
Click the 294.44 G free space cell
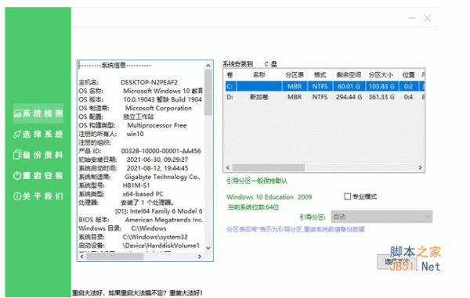coord(349,97)
